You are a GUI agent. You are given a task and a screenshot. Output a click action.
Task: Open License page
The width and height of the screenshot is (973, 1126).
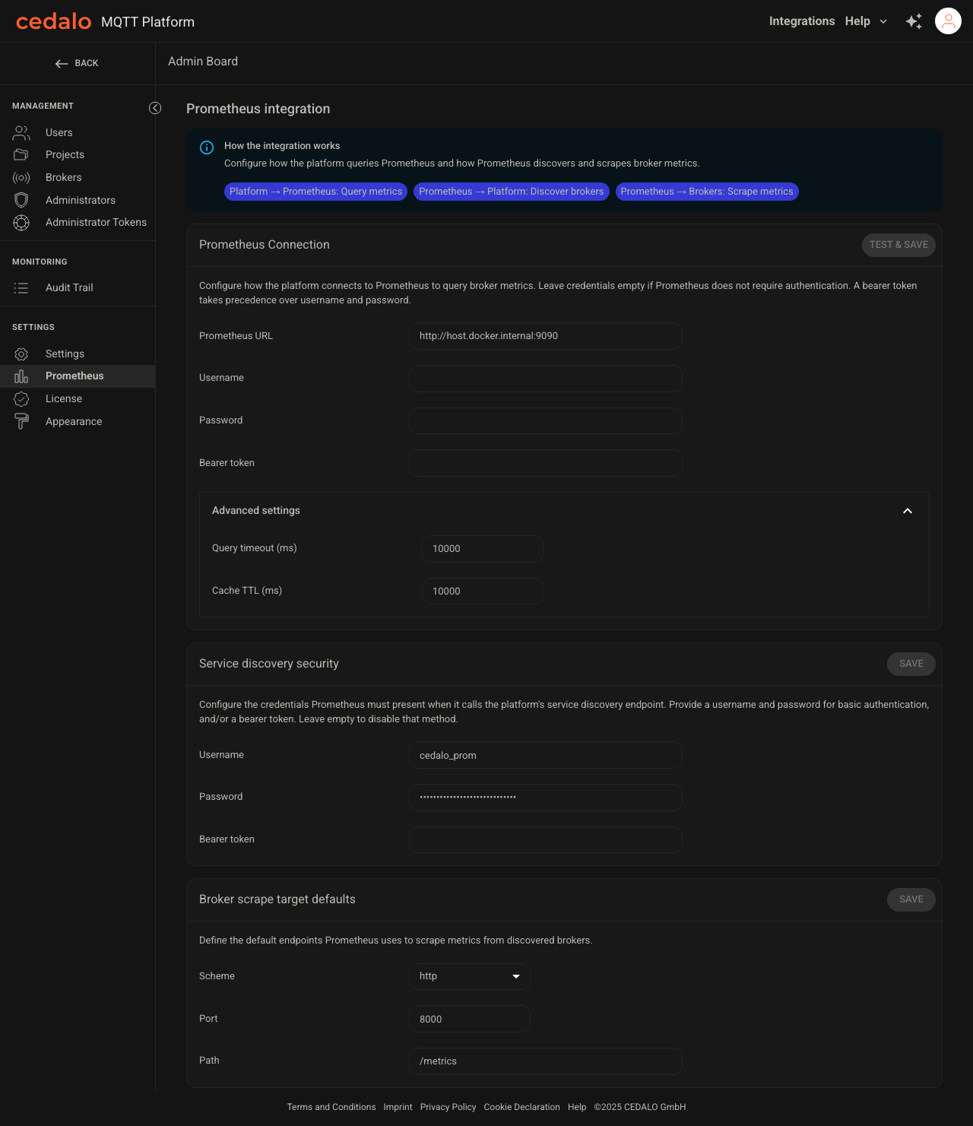click(x=78, y=399)
